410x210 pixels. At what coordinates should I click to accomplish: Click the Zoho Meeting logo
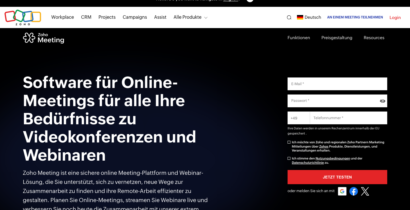tap(44, 38)
